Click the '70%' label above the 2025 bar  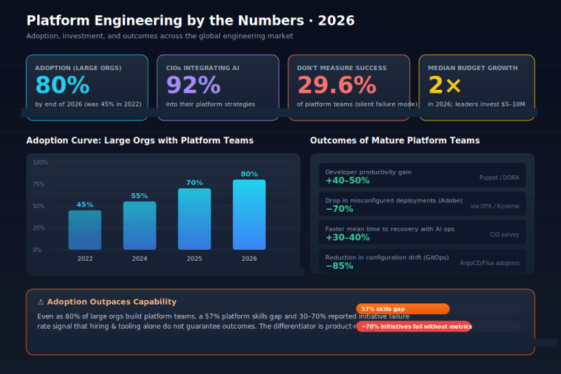click(x=194, y=183)
